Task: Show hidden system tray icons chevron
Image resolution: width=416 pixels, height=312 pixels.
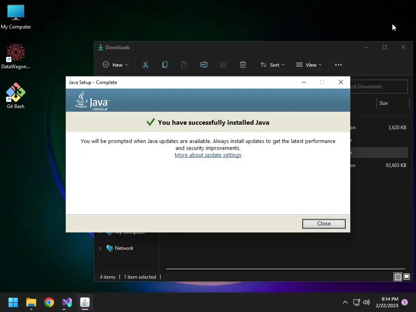Action: (x=345, y=302)
